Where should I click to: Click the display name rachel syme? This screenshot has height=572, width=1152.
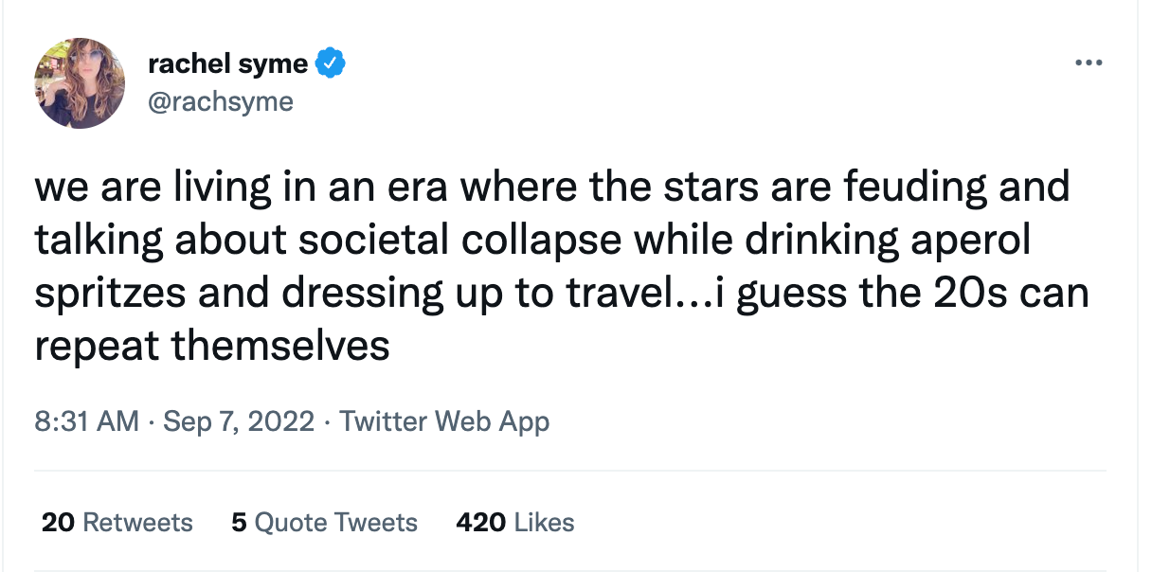[227, 64]
